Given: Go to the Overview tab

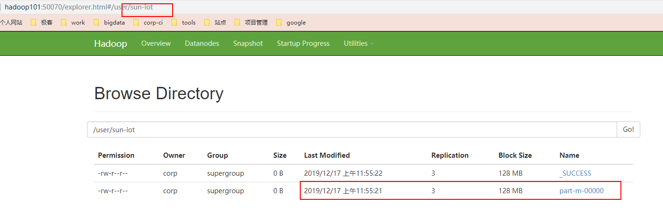Looking at the screenshot, I should click(x=156, y=43).
